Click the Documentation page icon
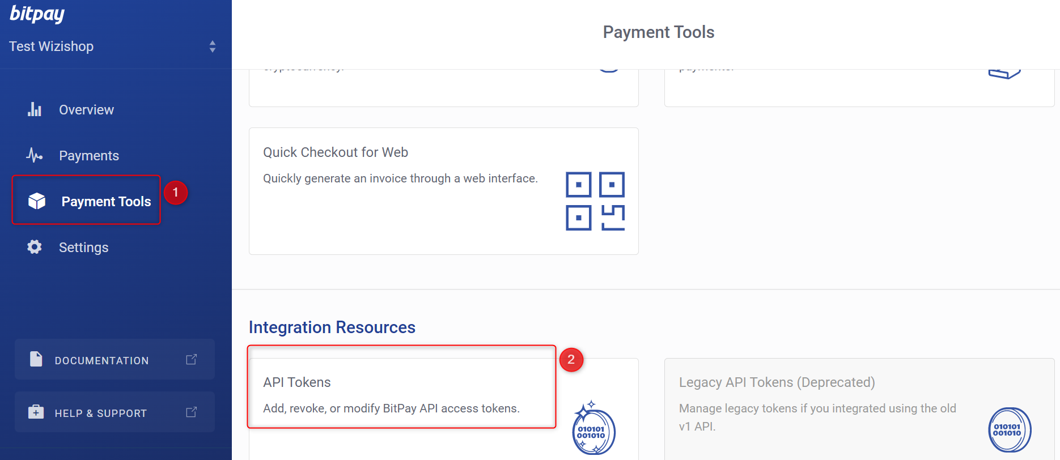The height and width of the screenshot is (460, 1060). pyautogui.click(x=36, y=359)
